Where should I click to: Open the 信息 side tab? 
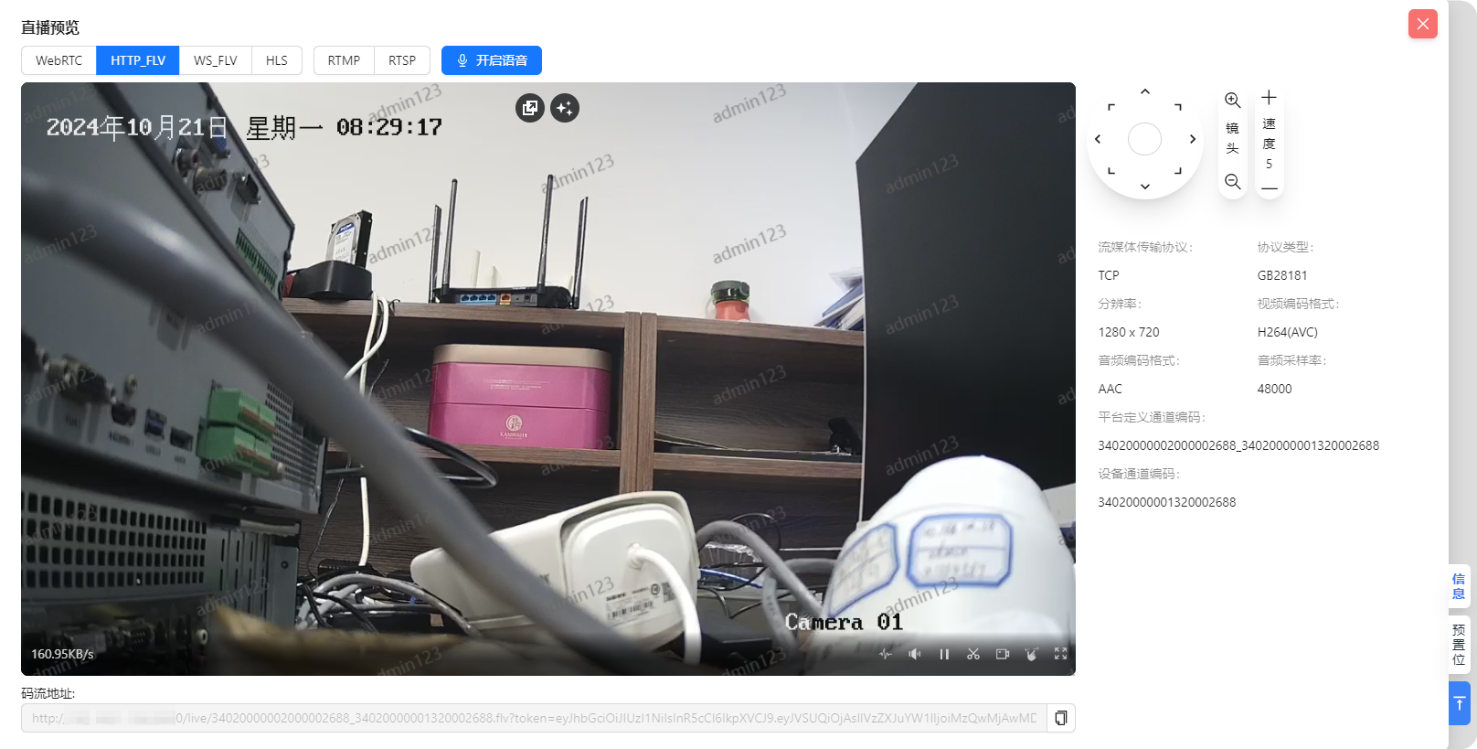click(x=1459, y=586)
